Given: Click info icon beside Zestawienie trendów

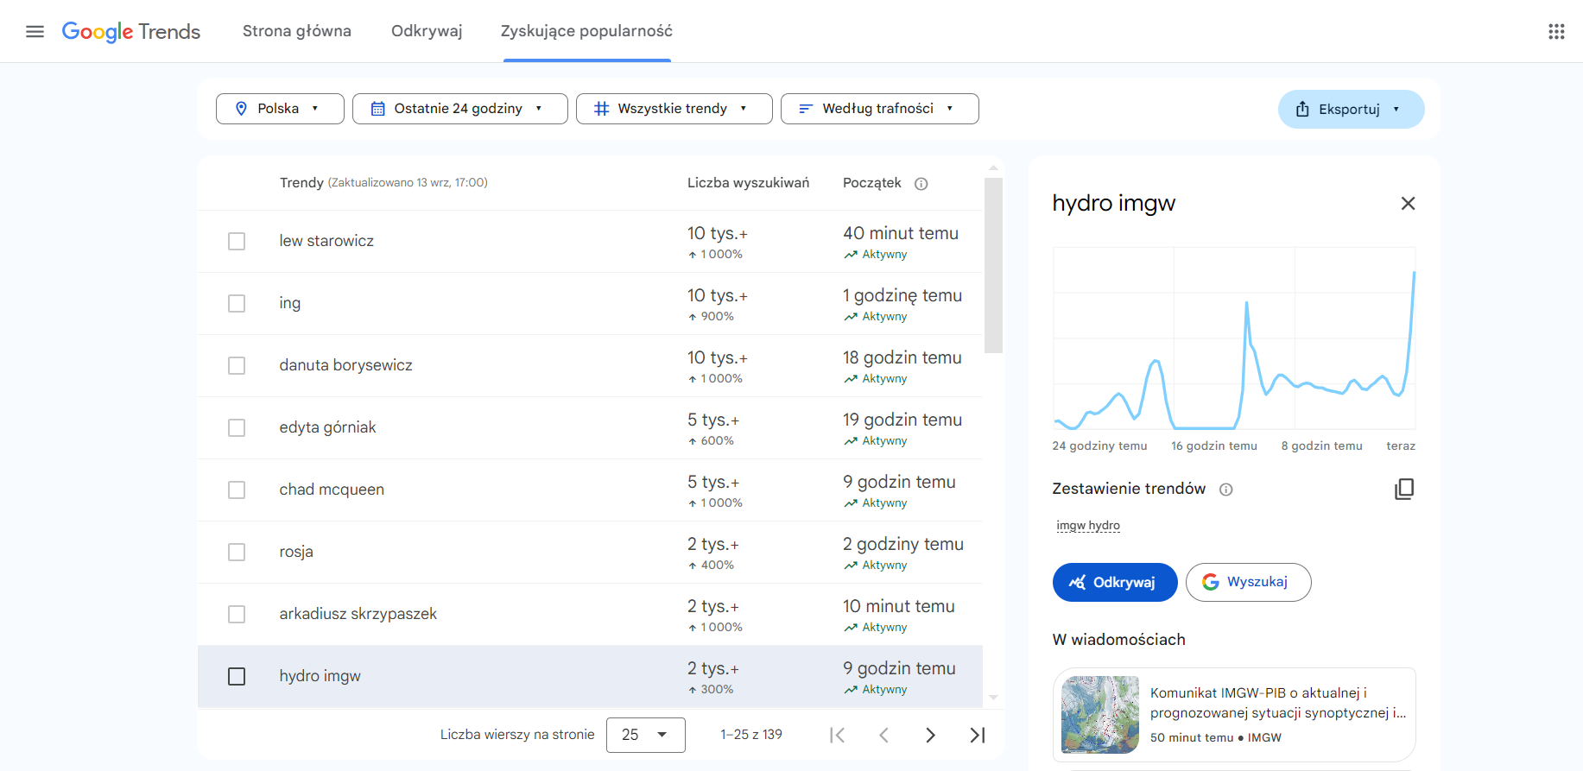Looking at the screenshot, I should pos(1225,490).
